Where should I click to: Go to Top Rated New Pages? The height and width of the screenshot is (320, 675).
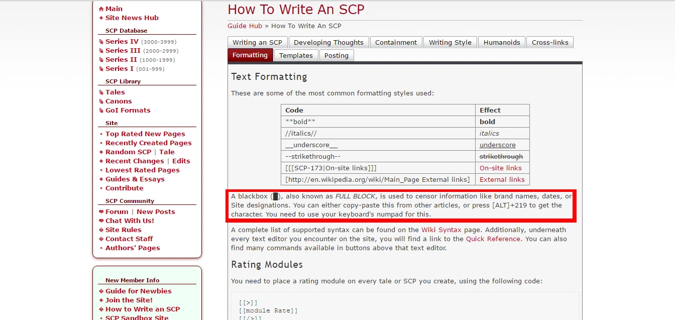tap(145, 134)
